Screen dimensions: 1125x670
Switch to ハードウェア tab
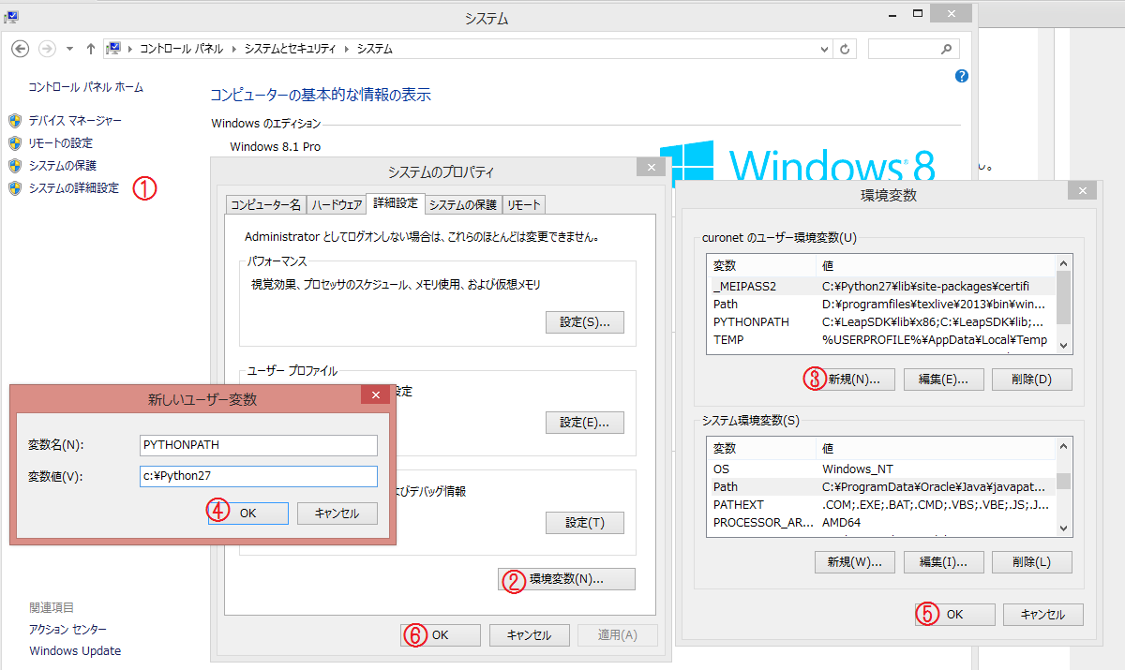point(337,205)
